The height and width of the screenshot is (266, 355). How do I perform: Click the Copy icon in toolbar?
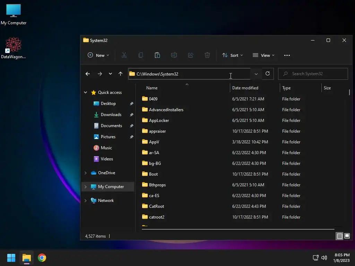[x=141, y=55]
